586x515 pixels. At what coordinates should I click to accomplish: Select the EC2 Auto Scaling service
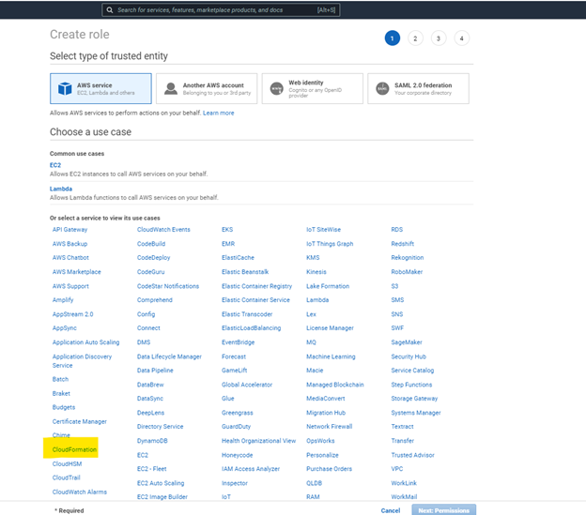click(x=161, y=483)
